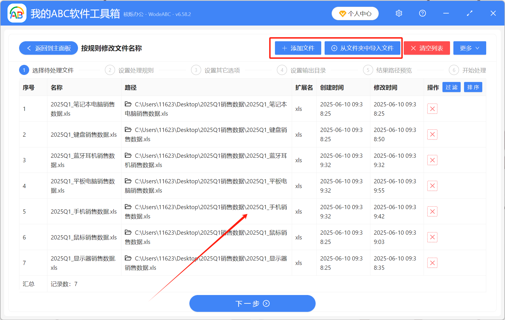Click the folder icon beside 键盘销售数据 path
Viewport: 505px width, 320px height.
128,129
